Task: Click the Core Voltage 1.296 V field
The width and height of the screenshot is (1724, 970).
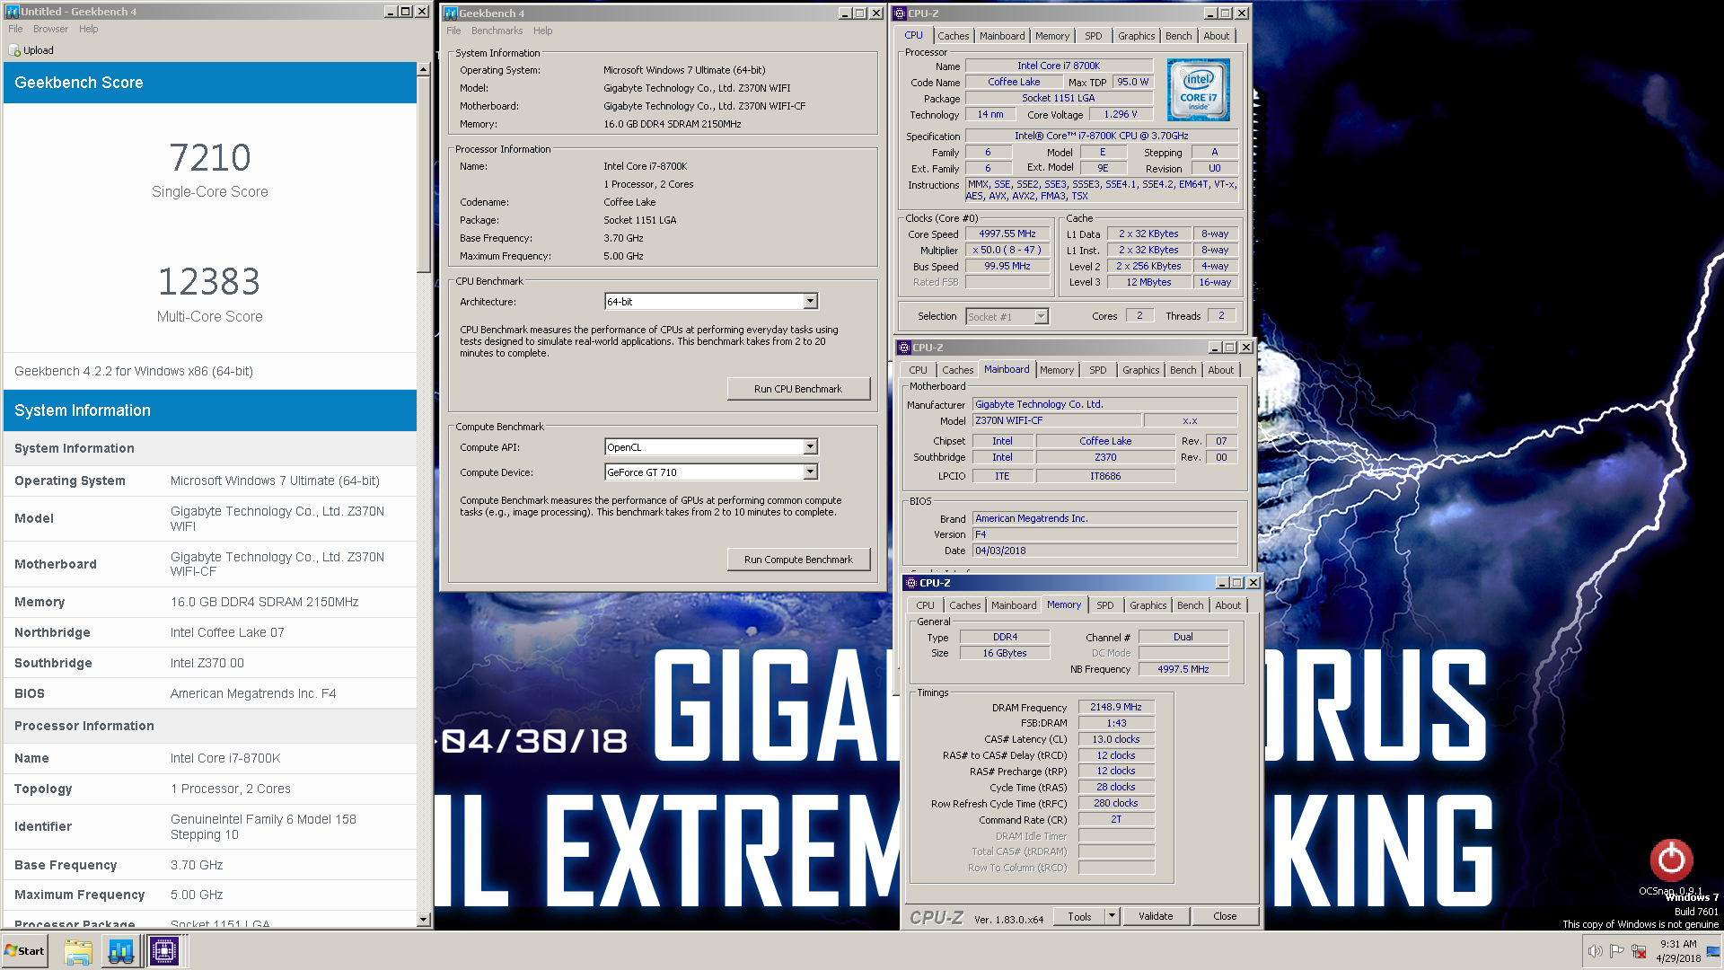Action: pos(1120,114)
